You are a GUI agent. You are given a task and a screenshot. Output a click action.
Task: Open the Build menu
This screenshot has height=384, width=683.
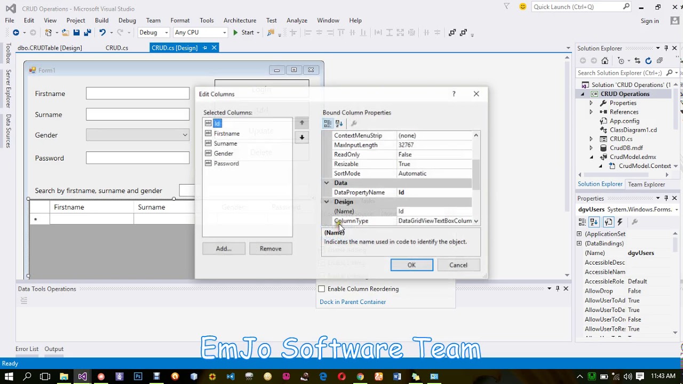coord(101,20)
